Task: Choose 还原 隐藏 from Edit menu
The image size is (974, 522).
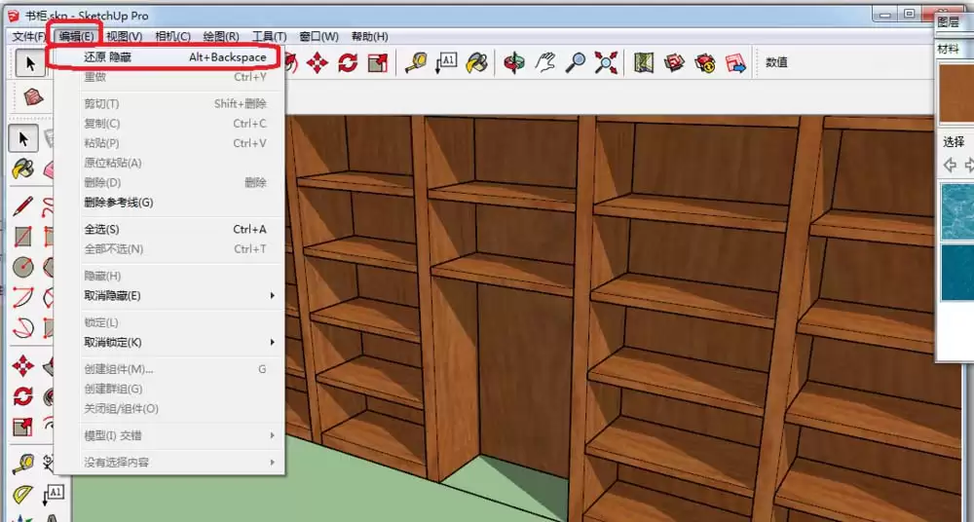Action: (x=169, y=57)
